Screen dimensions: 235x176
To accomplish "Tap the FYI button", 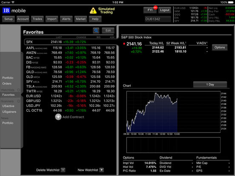I will tap(150, 10).
